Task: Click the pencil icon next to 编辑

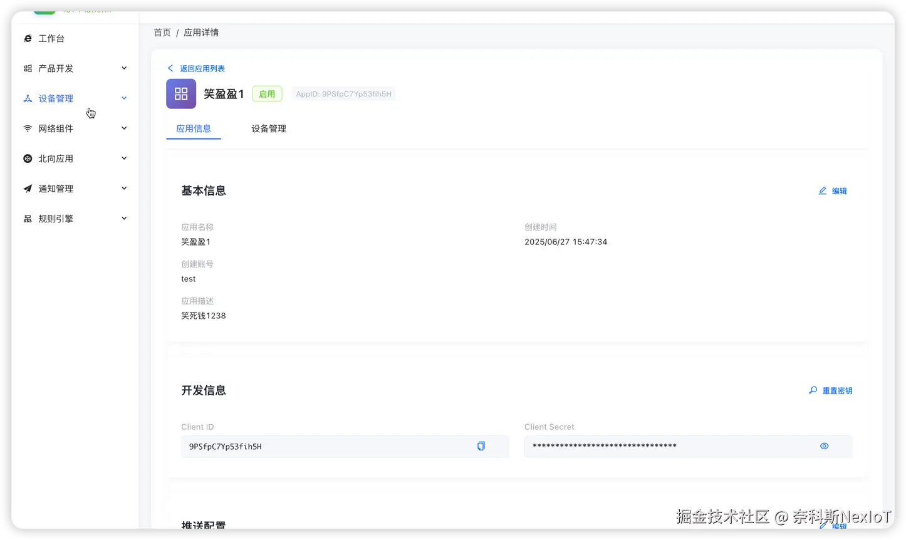Action: (x=823, y=190)
